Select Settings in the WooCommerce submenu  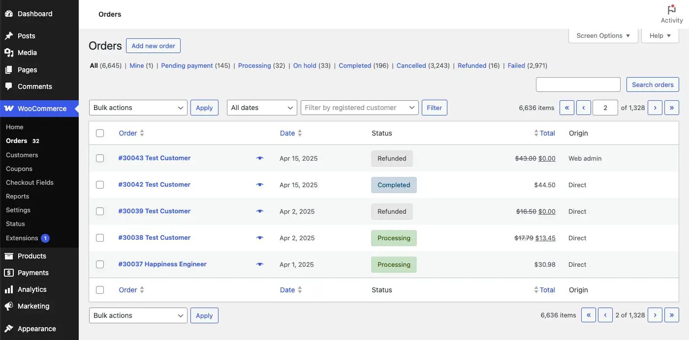tap(18, 210)
